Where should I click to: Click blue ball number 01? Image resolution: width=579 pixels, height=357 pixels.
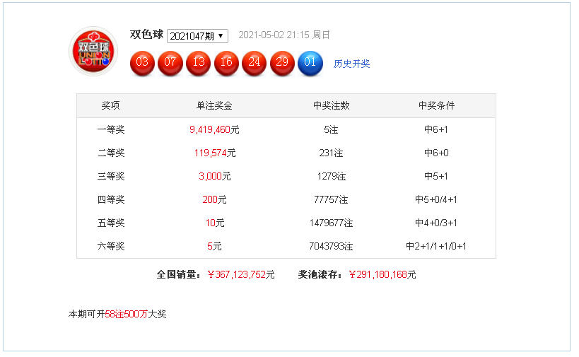click(x=310, y=63)
